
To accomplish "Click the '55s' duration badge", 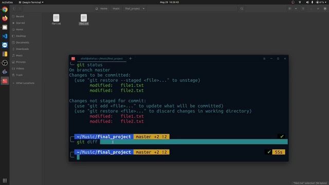I will (279, 152).
